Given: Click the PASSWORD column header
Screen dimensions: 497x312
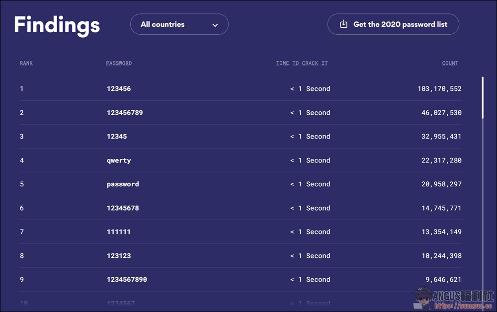Looking at the screenshot, I should pos(119,63).
